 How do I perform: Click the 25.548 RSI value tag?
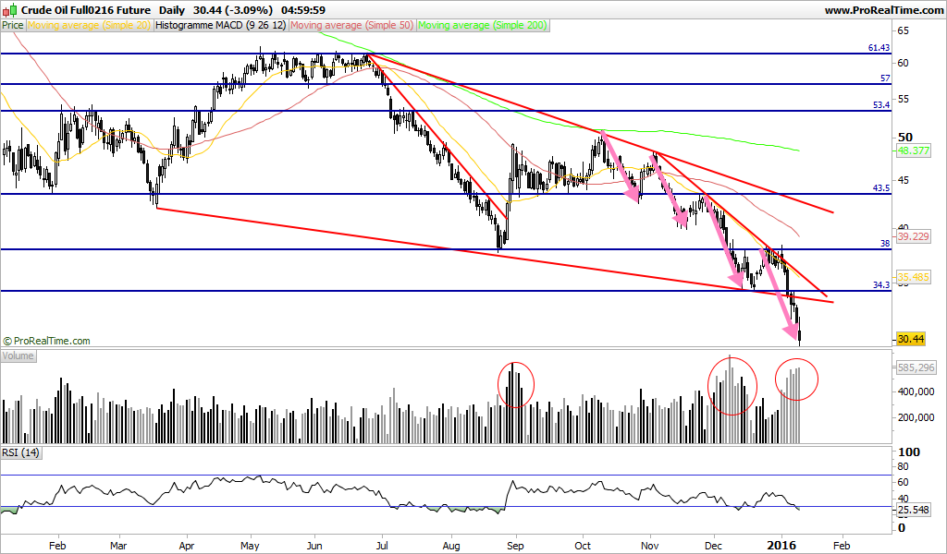913,510
